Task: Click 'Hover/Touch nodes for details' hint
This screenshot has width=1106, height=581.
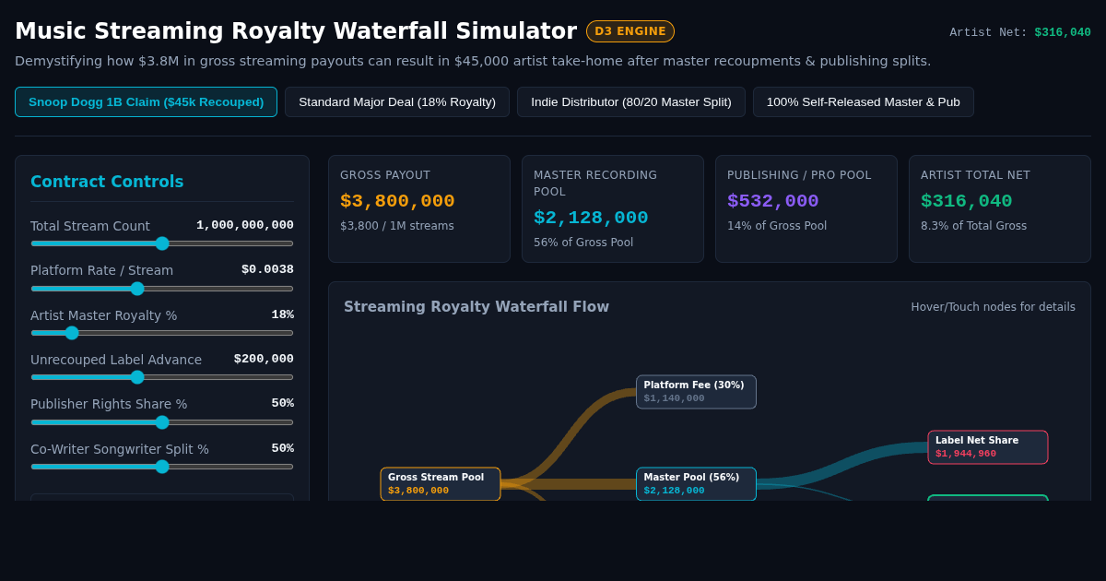Action: pyautogui.click(x=994, y=307)
